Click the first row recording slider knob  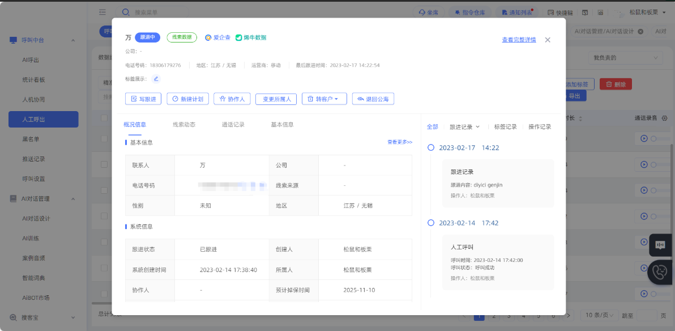click(653, 139)
